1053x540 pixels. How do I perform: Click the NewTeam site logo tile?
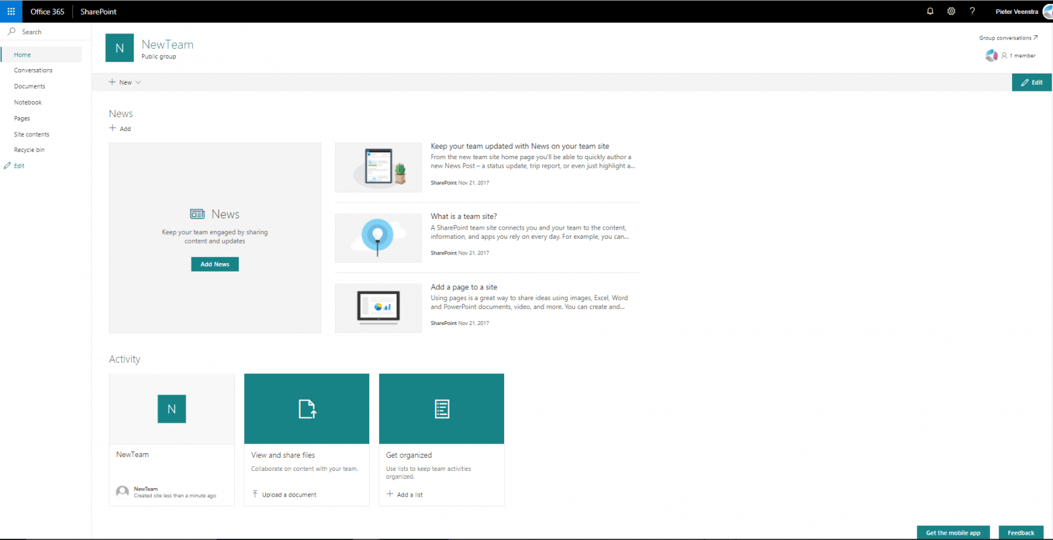(120, 48)
